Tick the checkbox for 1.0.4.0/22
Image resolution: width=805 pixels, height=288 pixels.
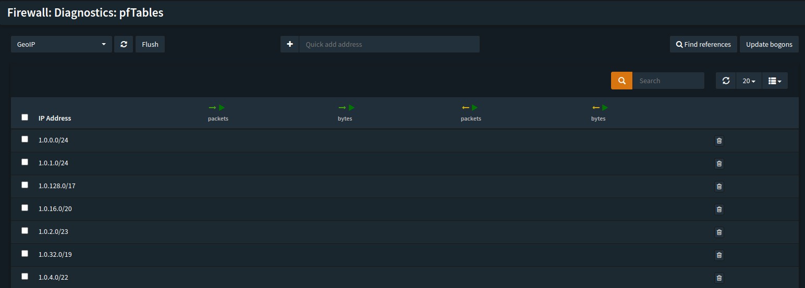click(x=25, y=277)
